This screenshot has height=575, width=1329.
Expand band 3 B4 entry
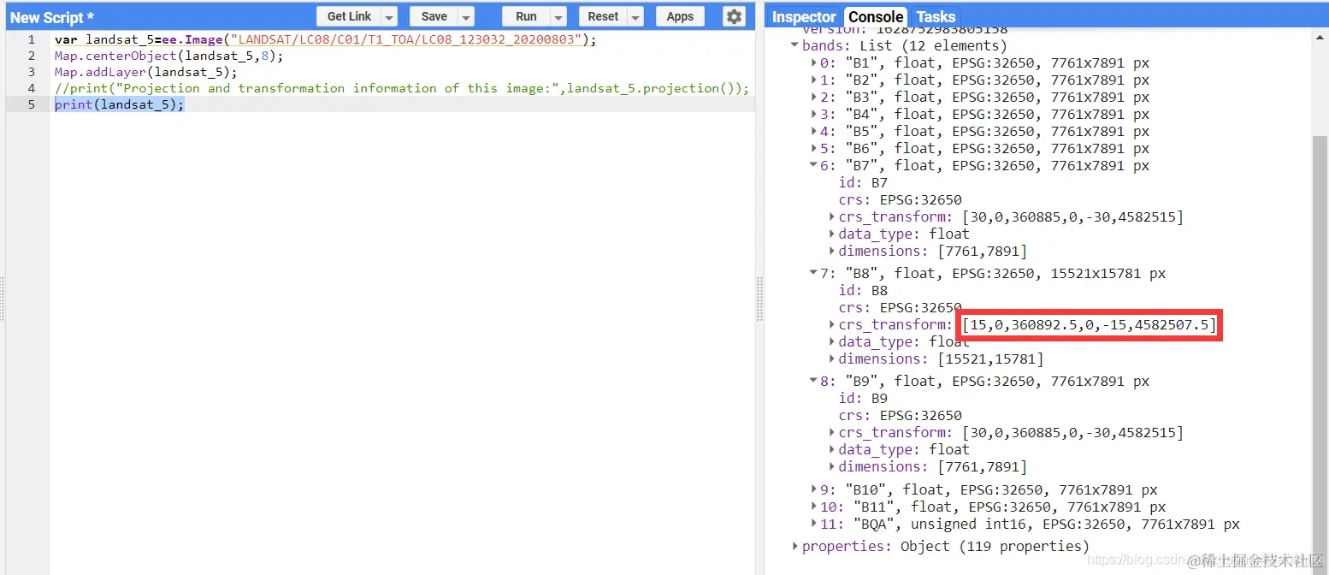point(813,114)
